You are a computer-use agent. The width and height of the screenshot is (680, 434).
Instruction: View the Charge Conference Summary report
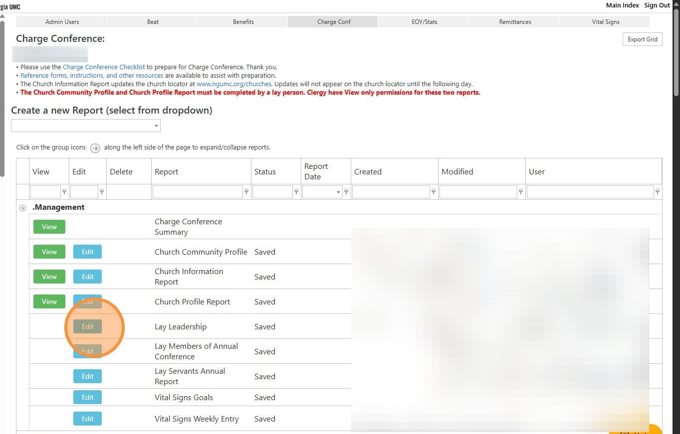[x=49, y=227]
